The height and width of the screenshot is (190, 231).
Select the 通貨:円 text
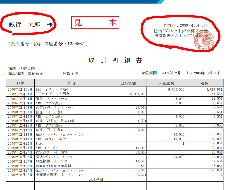pyautogui.click(x=70, y=74)
